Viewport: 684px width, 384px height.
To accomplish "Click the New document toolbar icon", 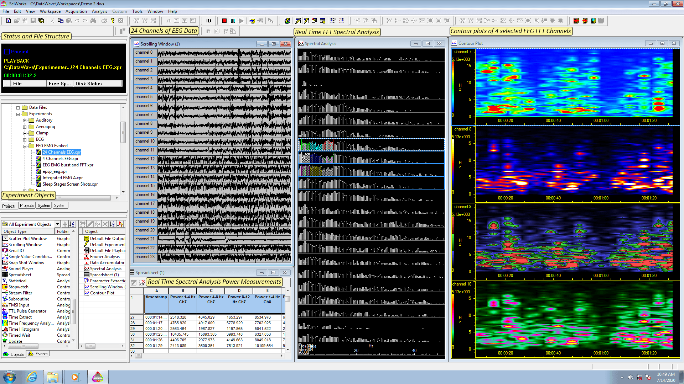I will point(8,21).
